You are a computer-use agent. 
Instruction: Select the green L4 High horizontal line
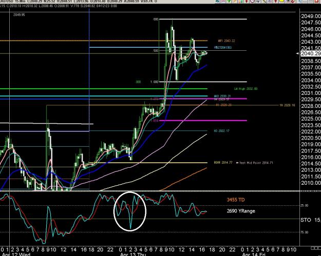pos(104,89)
